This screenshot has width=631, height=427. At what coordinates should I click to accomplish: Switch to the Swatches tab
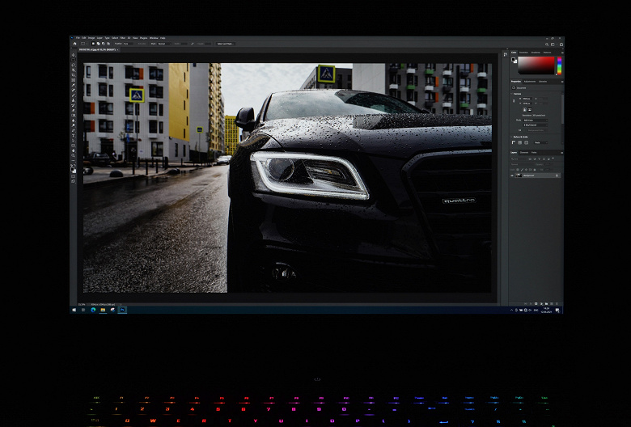coord(523,53)
